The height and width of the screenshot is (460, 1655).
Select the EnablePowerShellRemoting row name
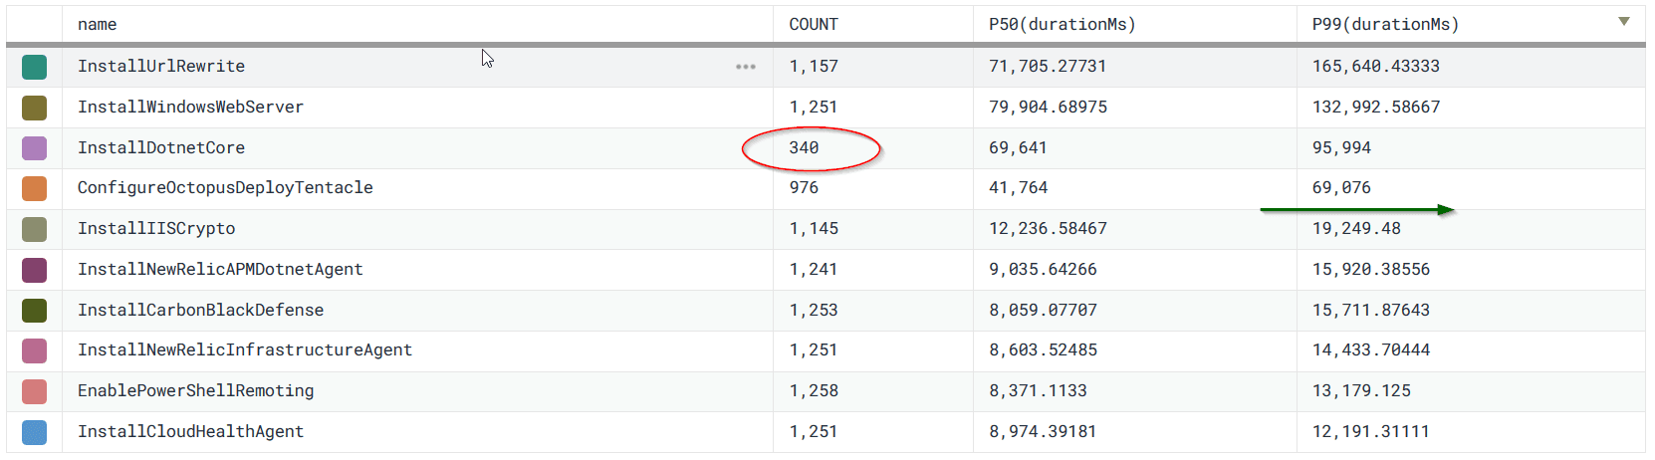[x=195, y=391]
